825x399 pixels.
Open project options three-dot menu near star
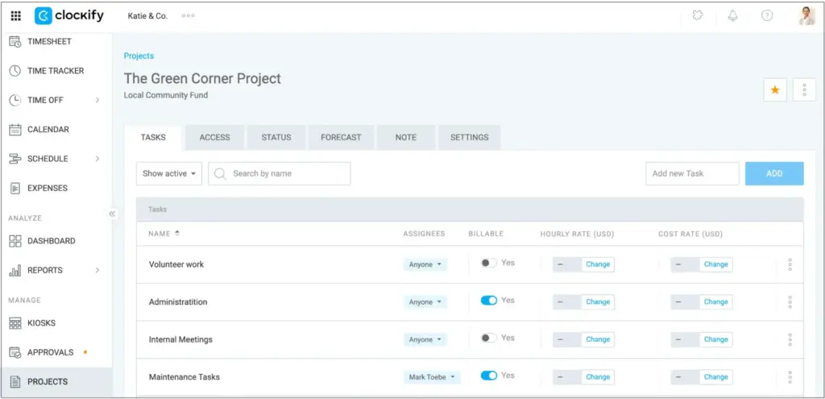coord(805,90)
